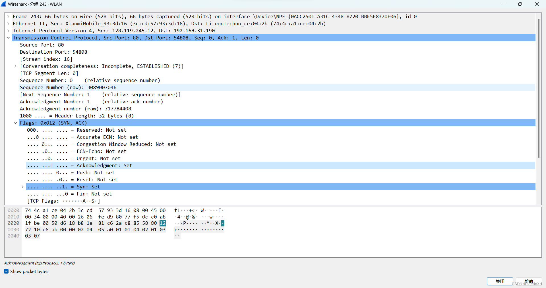Expand the Conversation completeness item

pos(15,66)
